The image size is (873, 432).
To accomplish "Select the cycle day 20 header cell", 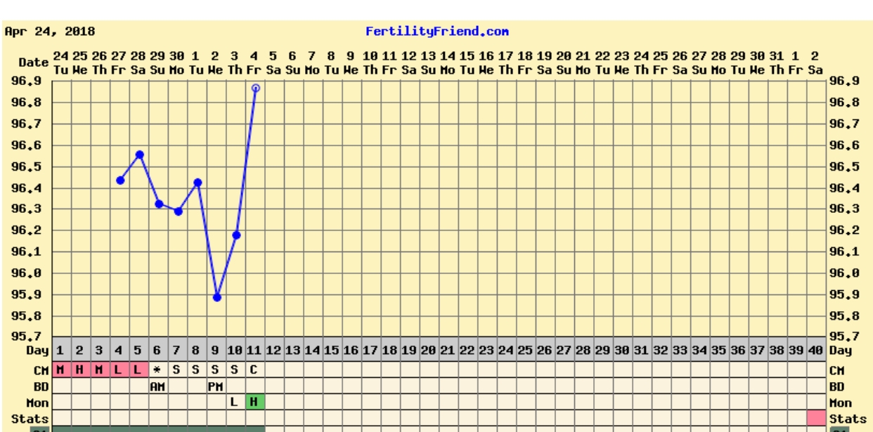I will tap(428, 350).
